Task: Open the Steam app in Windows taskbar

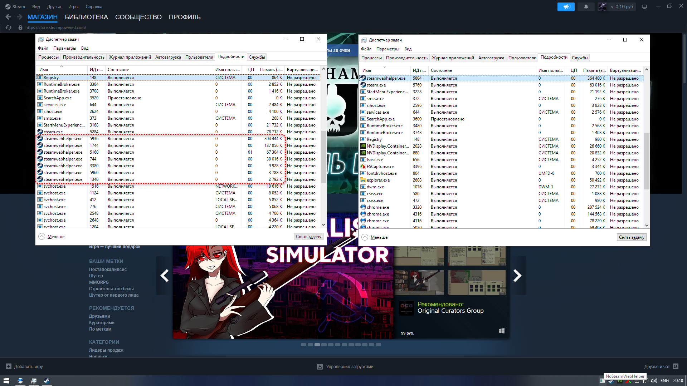Action: (47, 381)
